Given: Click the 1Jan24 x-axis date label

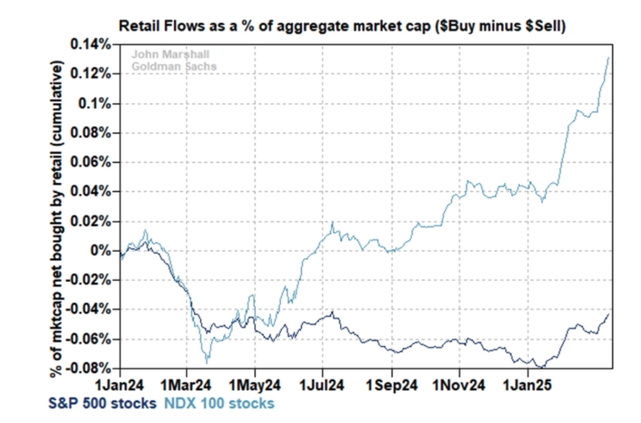Looking at the screenshot, I should [121, 382].
